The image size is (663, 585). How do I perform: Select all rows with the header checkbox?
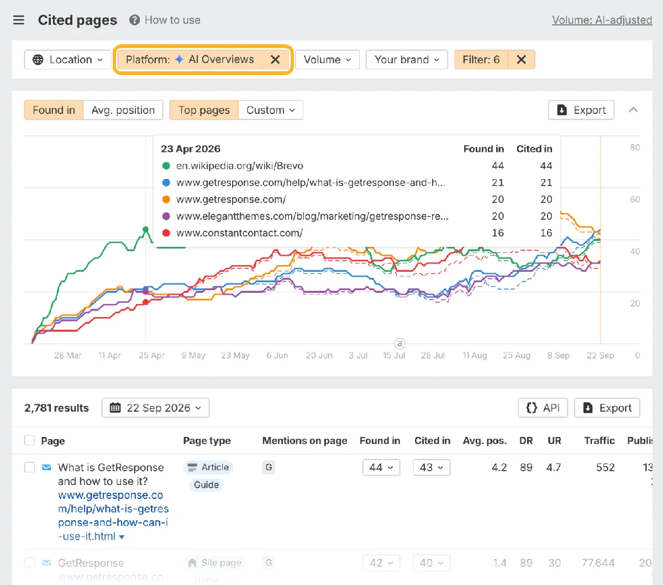coord(29,441)
